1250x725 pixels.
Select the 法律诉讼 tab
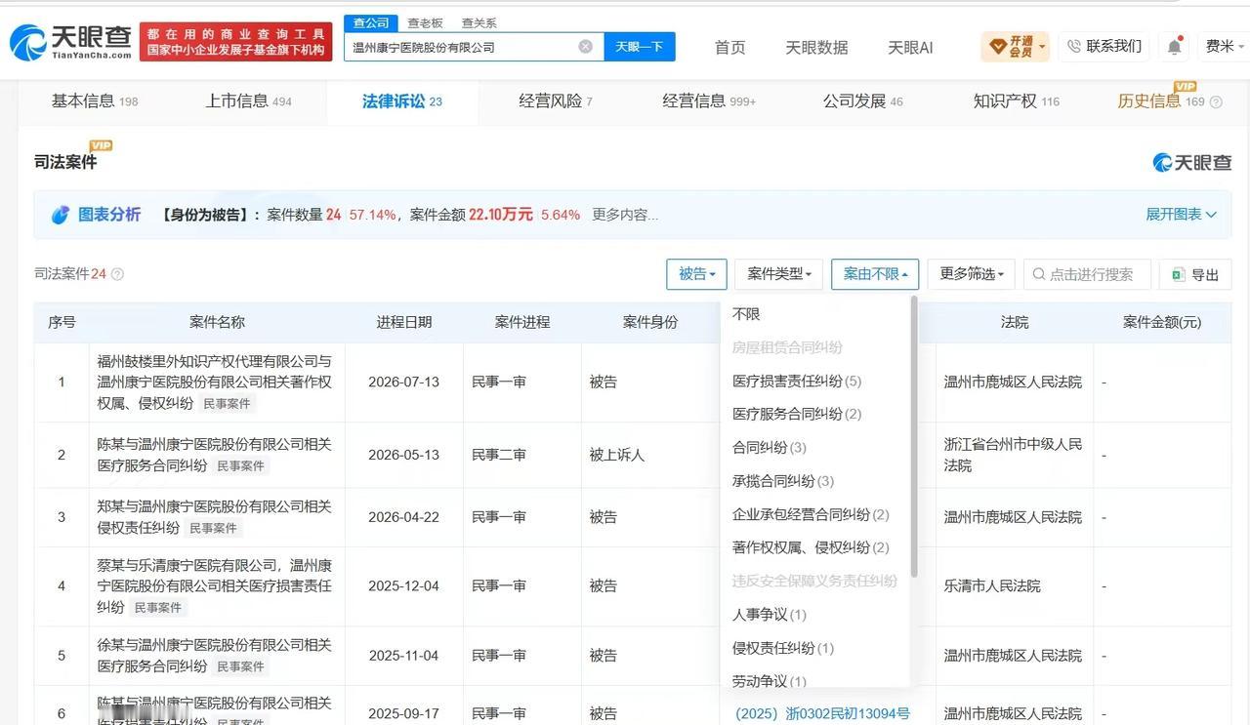[x=401, y=101]
